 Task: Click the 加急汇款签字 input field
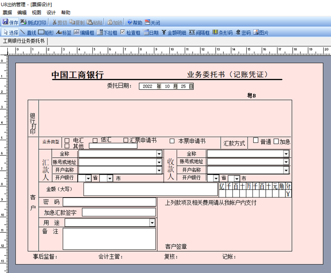(x=119, y=212)
